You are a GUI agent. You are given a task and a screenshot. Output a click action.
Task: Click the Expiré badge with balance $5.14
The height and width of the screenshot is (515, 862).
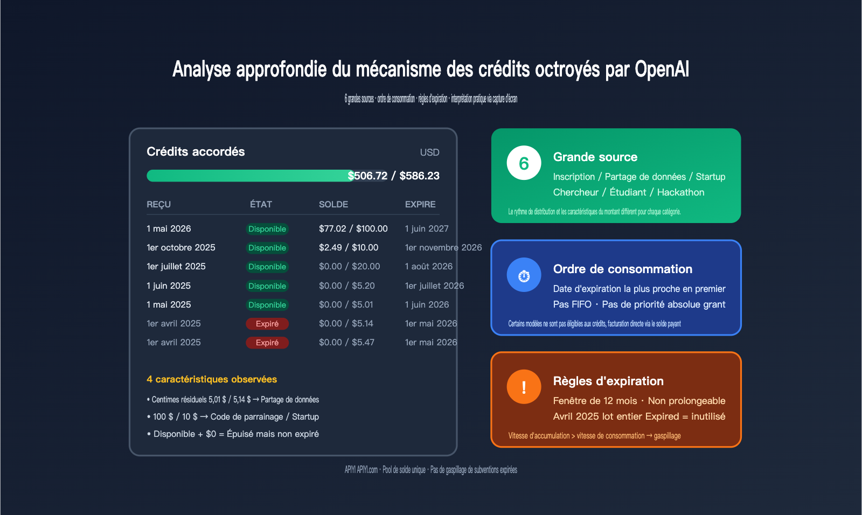coord(267,324)
